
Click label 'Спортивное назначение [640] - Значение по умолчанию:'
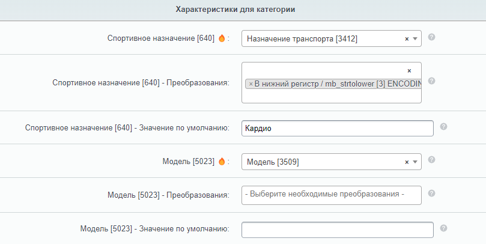tap(127, 128)
